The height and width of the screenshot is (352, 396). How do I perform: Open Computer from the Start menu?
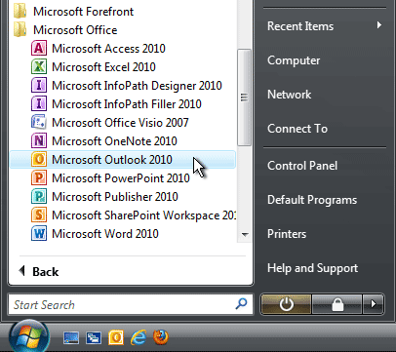pos(294,60)
